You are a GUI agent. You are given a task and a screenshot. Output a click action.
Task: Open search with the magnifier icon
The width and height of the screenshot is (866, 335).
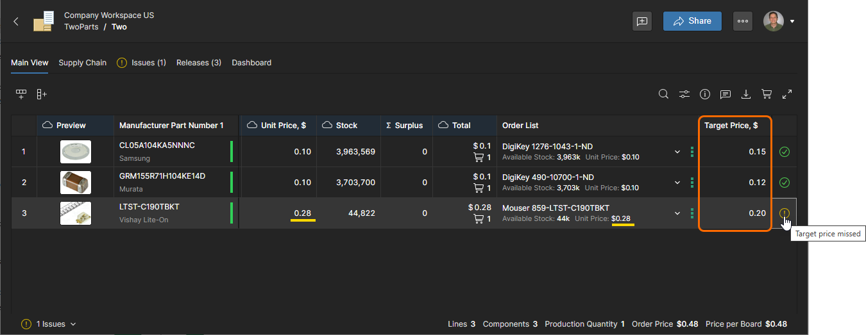click(x=664, y=94)
